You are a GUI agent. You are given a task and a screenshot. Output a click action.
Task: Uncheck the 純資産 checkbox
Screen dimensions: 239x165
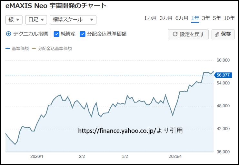coord(56,34)
